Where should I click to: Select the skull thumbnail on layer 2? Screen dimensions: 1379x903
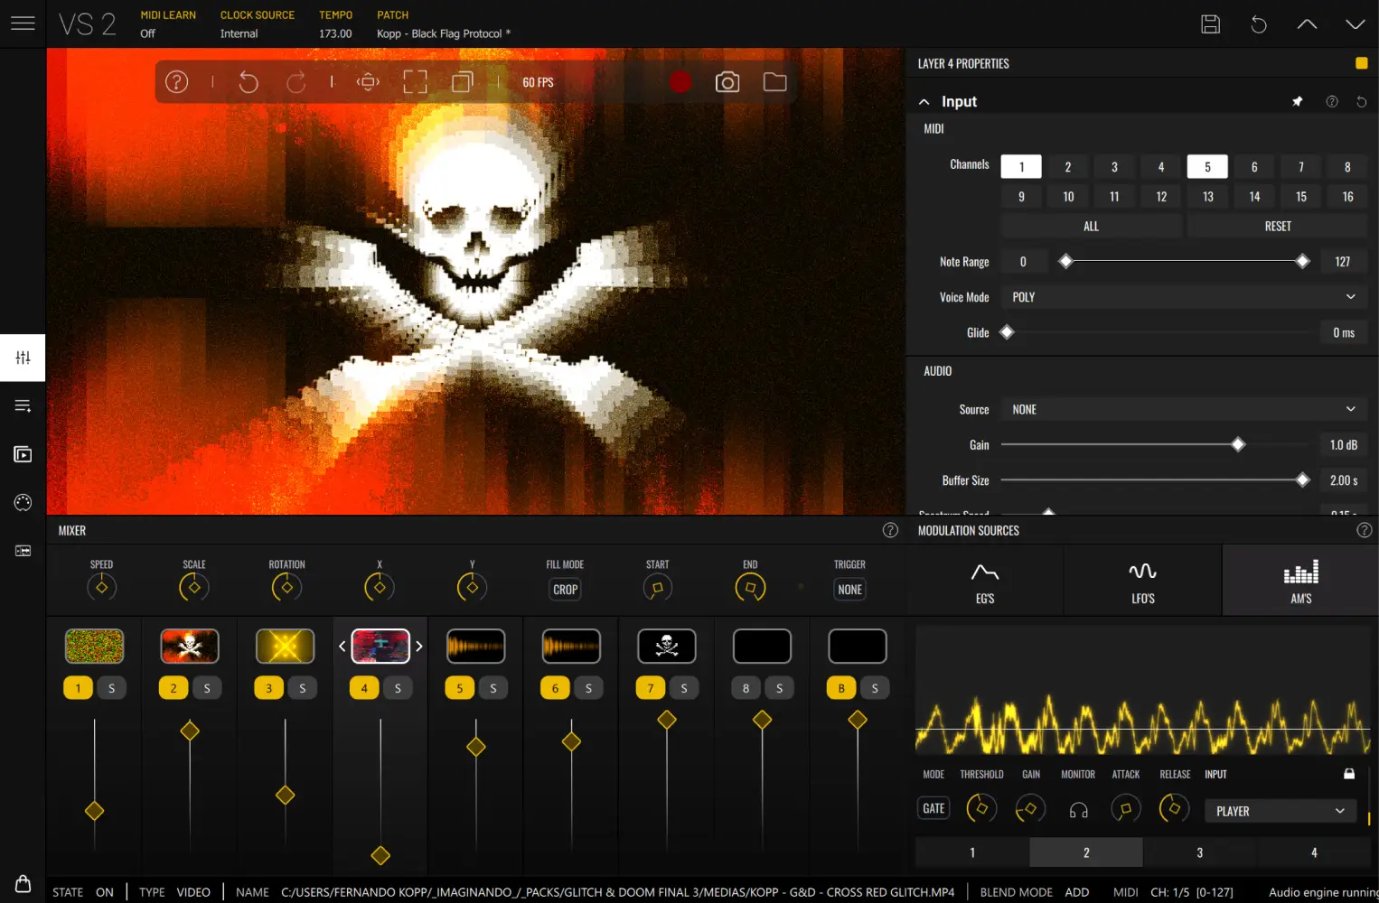pos(190,646)
